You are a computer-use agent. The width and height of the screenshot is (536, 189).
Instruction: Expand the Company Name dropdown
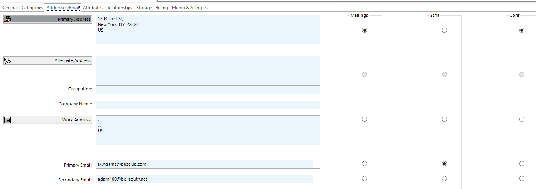tap(318, 105)
